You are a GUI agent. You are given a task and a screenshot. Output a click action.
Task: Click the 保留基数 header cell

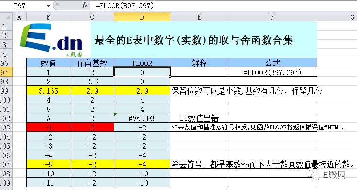[x=92, y=63]
